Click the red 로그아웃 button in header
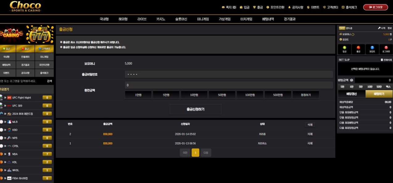393x183 pixels. pyautogui.click(x=375, y=7)
